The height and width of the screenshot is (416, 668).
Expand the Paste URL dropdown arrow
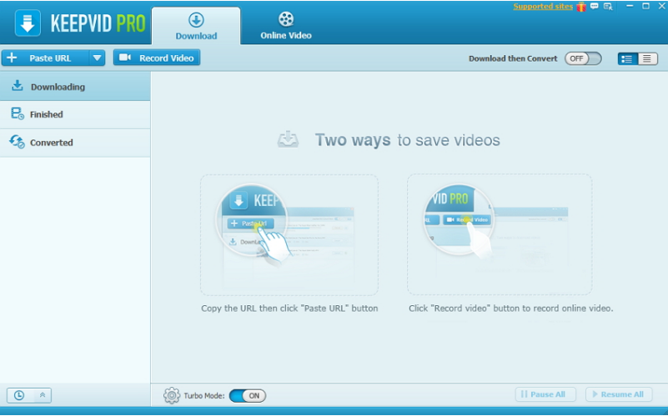click(97, 58)
